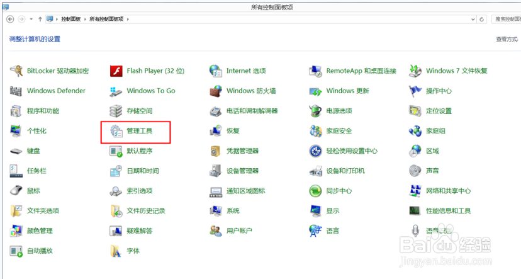Expand the chevron after the address computer icon
Screen dimensions: 521x279
click(x=57, y=20)
